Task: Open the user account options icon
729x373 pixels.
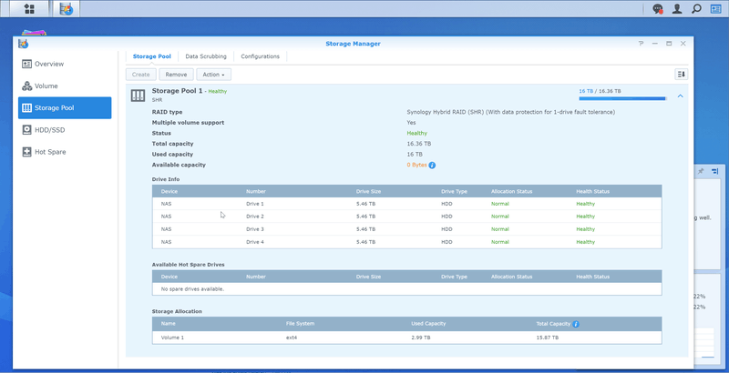Action: point(677,9)
